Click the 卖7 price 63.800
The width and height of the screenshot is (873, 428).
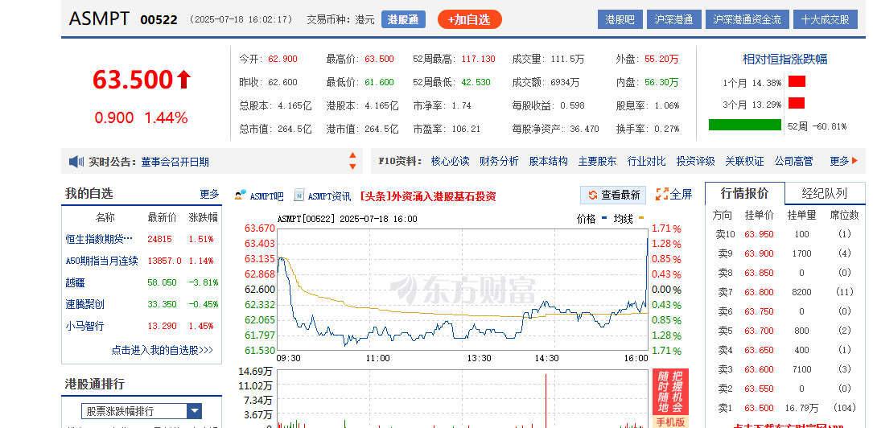pyautogui.click(x=759, y=292)
